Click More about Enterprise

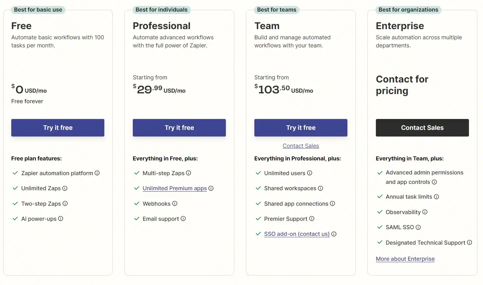pos(405,259)
